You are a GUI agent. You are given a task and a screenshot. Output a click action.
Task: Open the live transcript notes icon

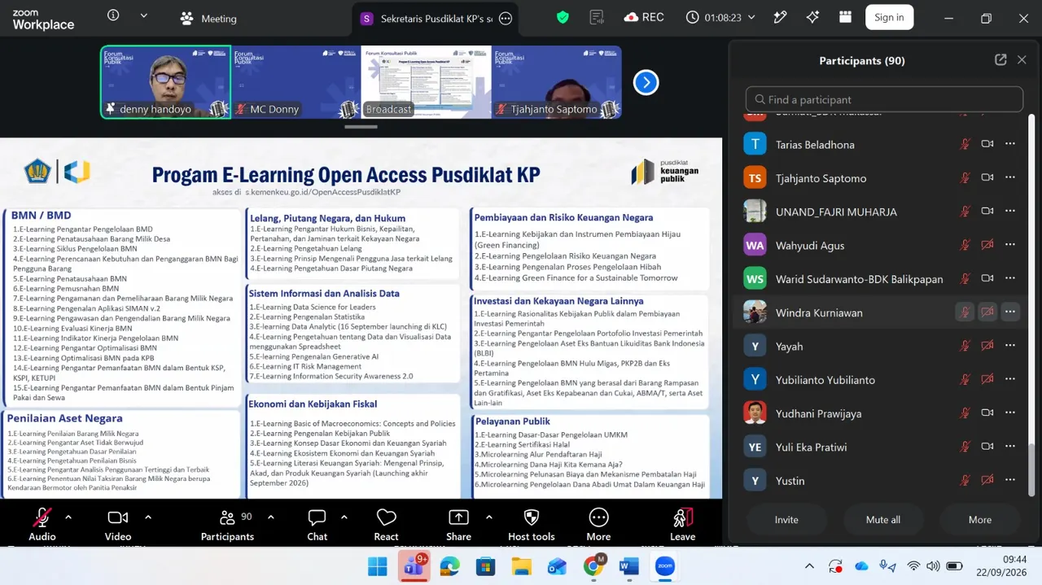point(597,17)
